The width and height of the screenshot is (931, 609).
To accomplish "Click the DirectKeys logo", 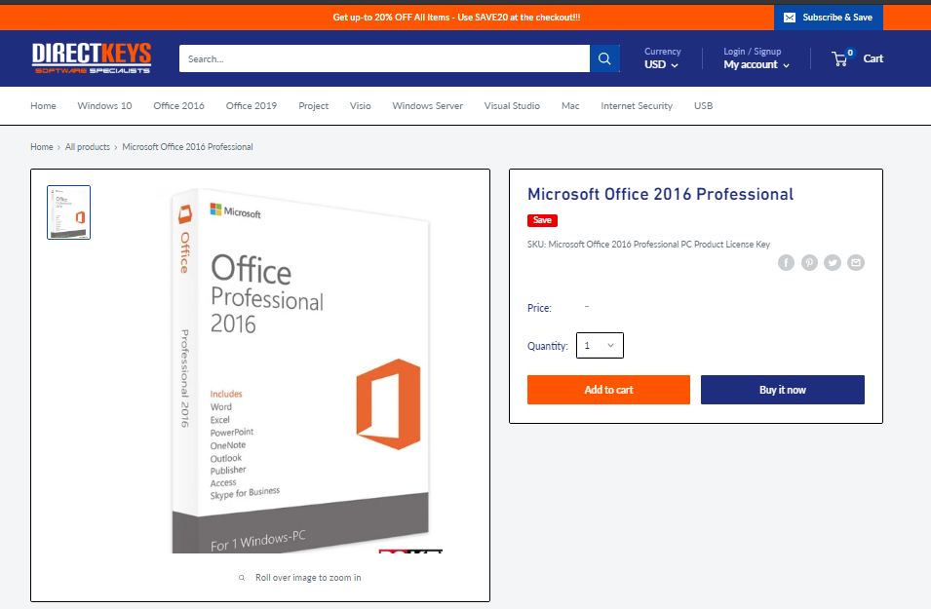I will pos(92,58).
